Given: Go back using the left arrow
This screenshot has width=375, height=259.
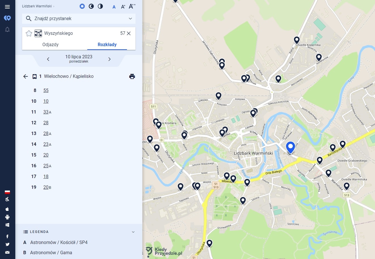Looking at the screenshot, I should 26,76.
